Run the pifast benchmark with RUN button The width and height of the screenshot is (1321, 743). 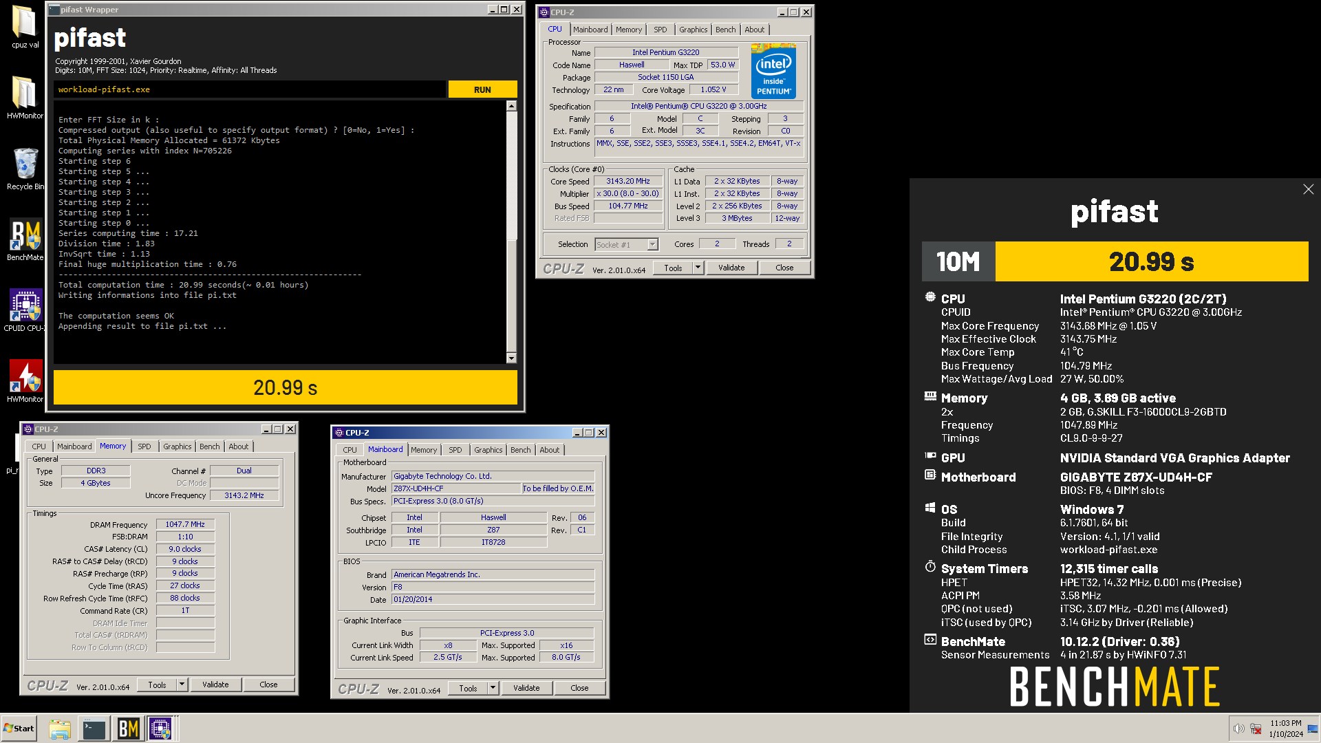(482, 89)
